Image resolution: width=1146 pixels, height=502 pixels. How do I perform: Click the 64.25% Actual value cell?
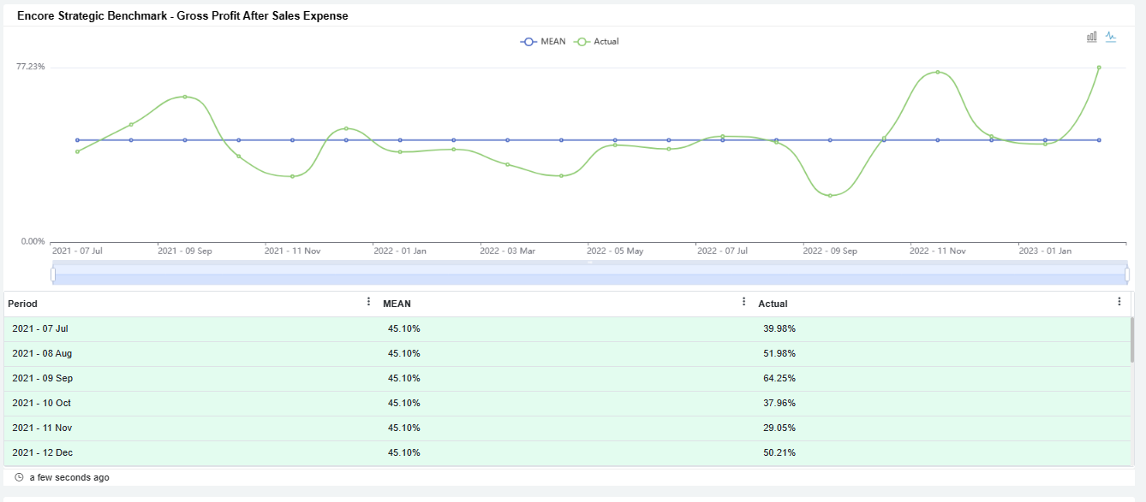point(779,379)
